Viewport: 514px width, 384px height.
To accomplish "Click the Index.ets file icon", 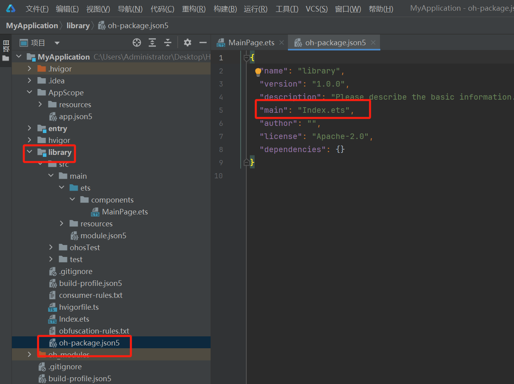I will [x=52, y=319].
